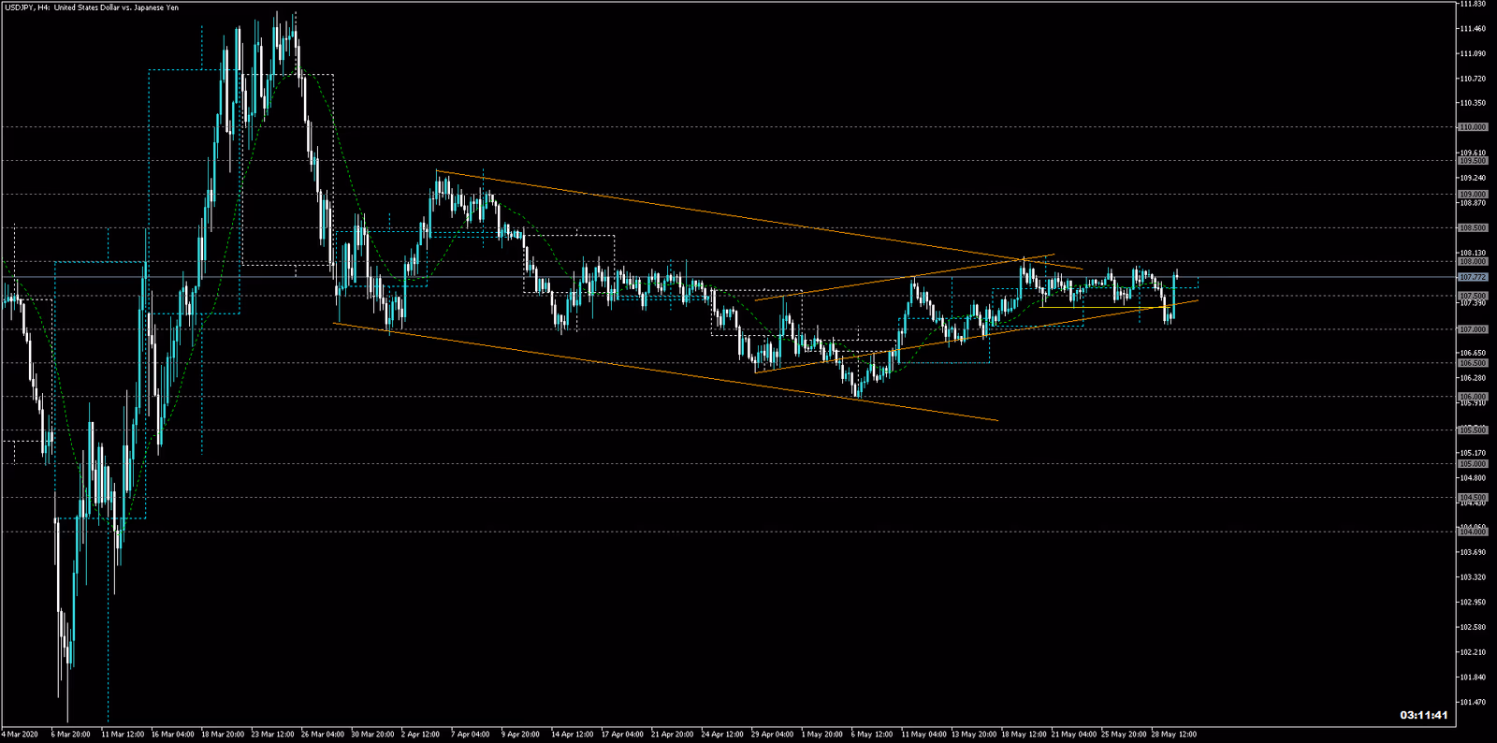Screen dimensions: 1497x743
Task: Select the 109.500 price level label
Action: 1473,161
